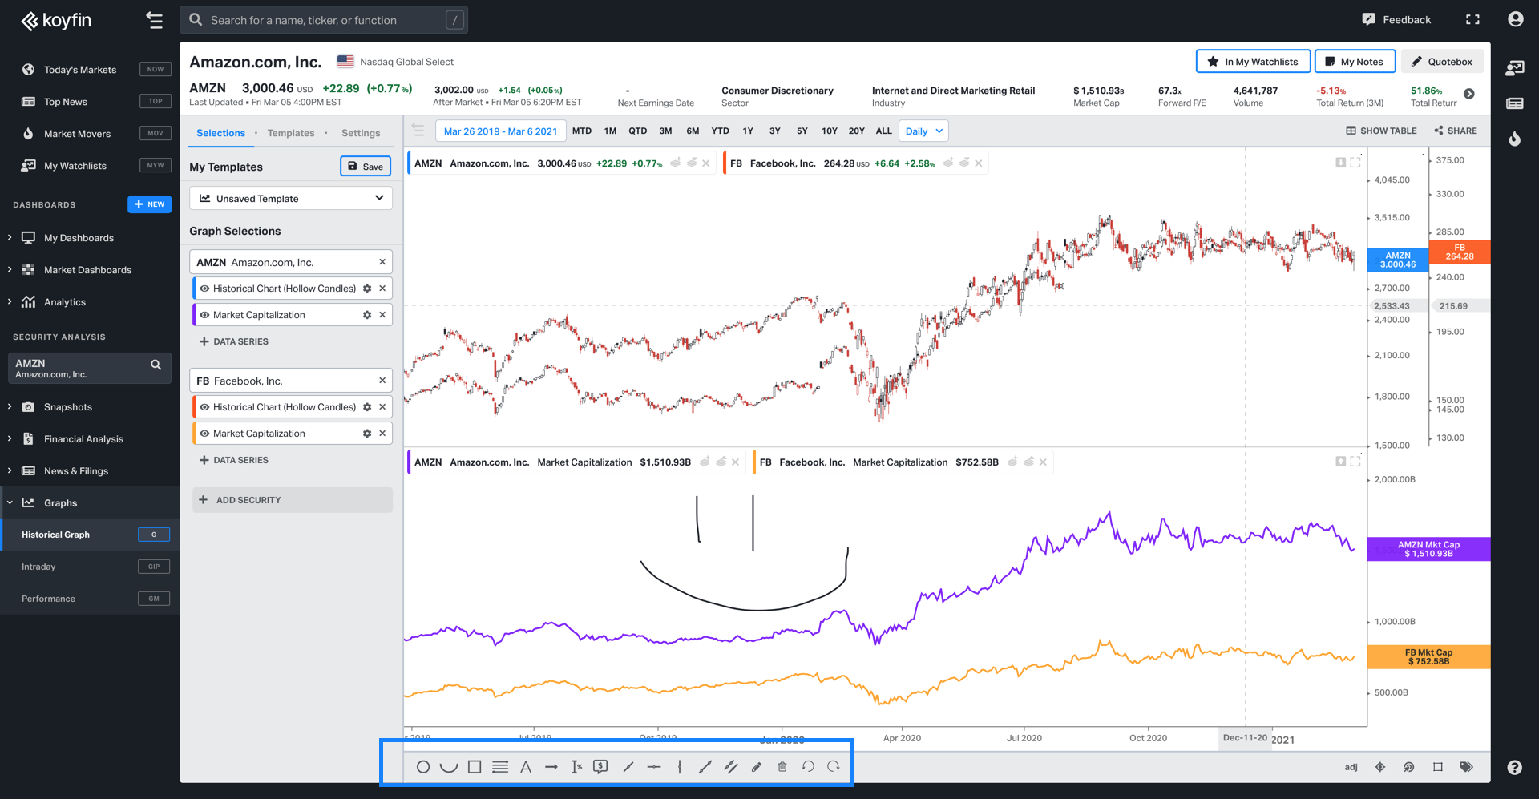Show more header stats with arrow
Viewport: 1539px width, 799px height.
1469,94
